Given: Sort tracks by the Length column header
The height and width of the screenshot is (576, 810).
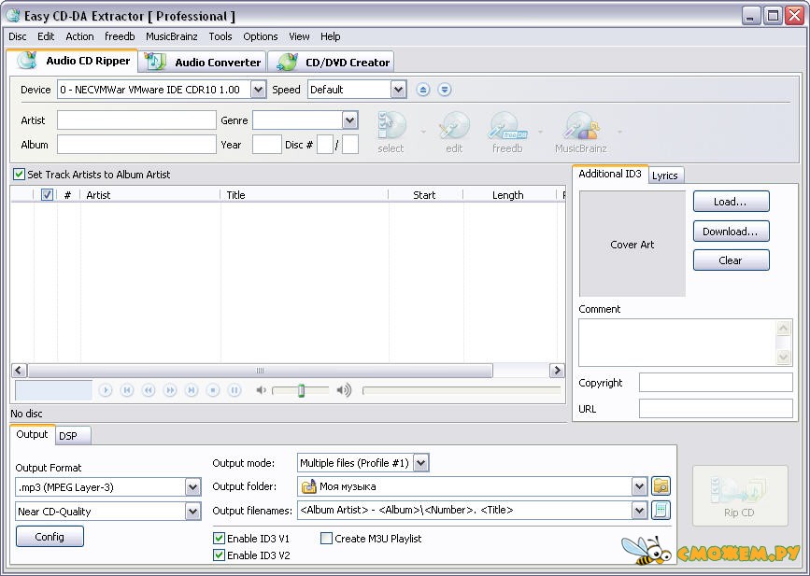Looking at the screenshot, I should [x=509, y=194].
